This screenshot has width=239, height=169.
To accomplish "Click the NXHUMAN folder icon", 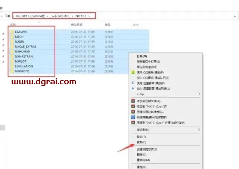I will pos(12,52).
